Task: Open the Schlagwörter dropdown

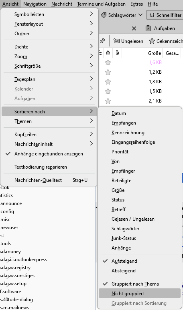Action: click(x=122, y=15)
